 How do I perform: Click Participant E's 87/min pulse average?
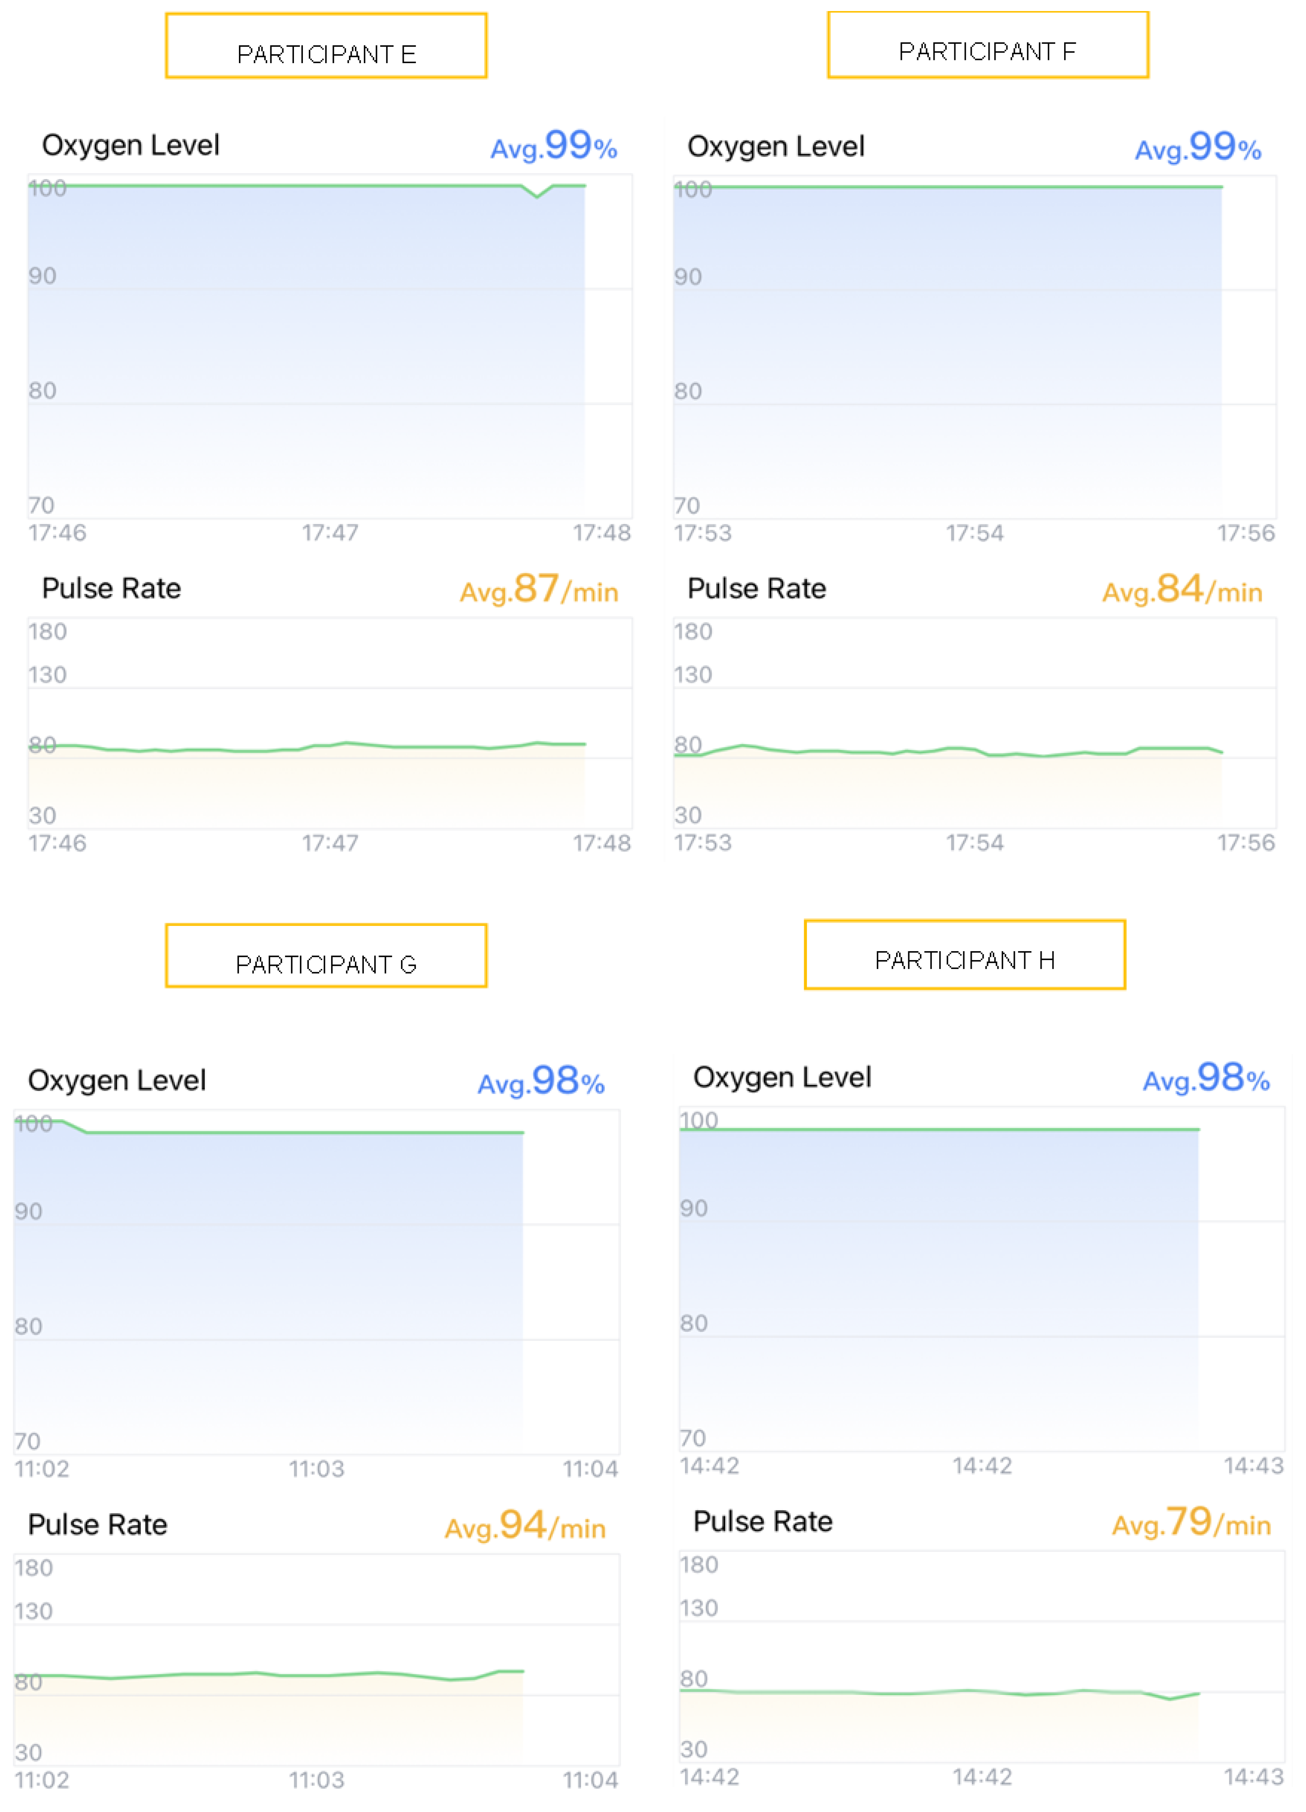click(539, 590)
